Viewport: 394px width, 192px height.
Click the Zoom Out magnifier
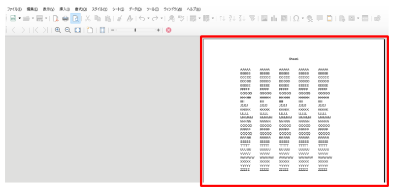coord(67,30)
